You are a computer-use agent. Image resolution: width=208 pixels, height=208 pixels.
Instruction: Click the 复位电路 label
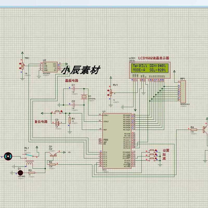(41, 122)
